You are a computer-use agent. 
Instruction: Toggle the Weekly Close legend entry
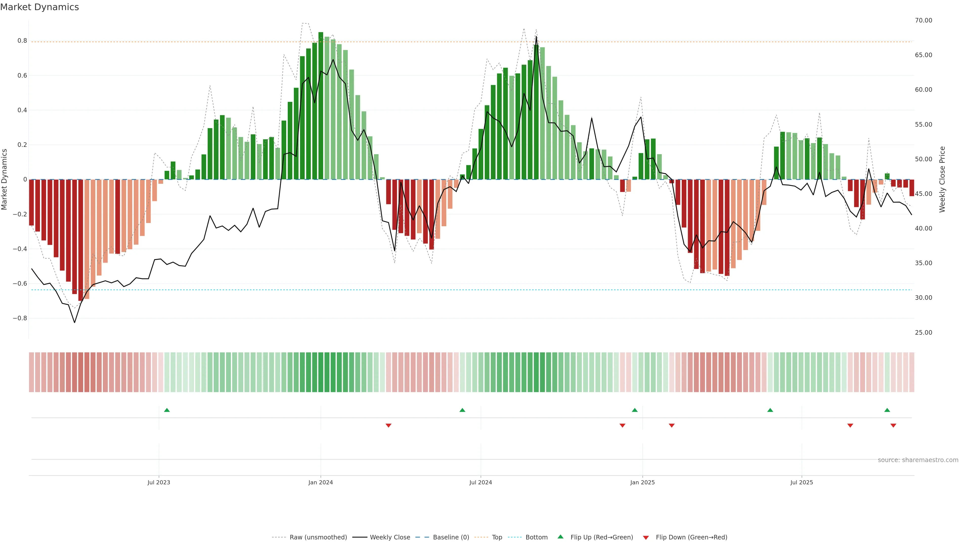[390, 537]
